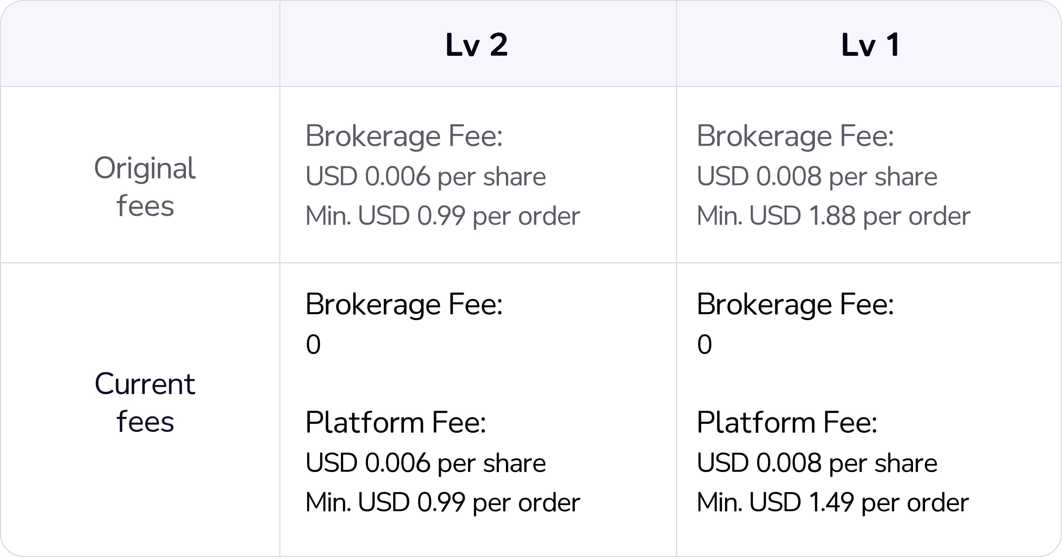Viewport: 1062px width, 557px height.
Task: Select the Original fees row label
Action: tap(145, 186)
